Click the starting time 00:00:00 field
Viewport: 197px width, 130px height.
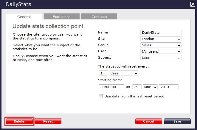(x=111, y=87)
